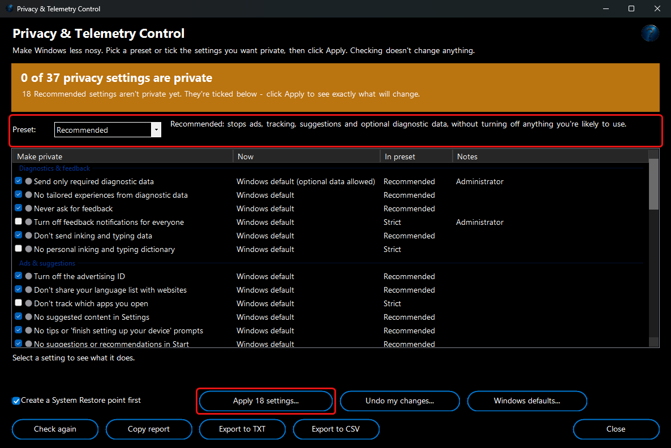Minimize the Privacy & Telemetry Control window
This screenshot has height=448, width=671.
click(605, 8)
